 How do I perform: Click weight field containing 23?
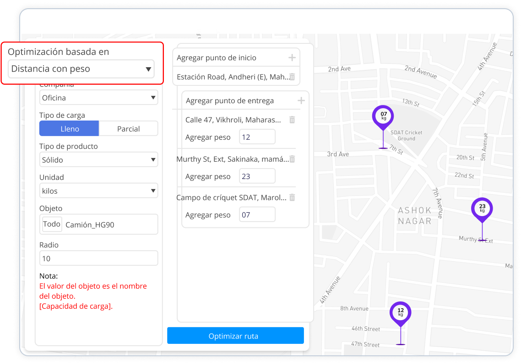[x=257, y=176]
